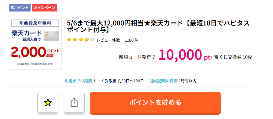
Task: Click the third yellow rating star
Action: click(81, 40)
